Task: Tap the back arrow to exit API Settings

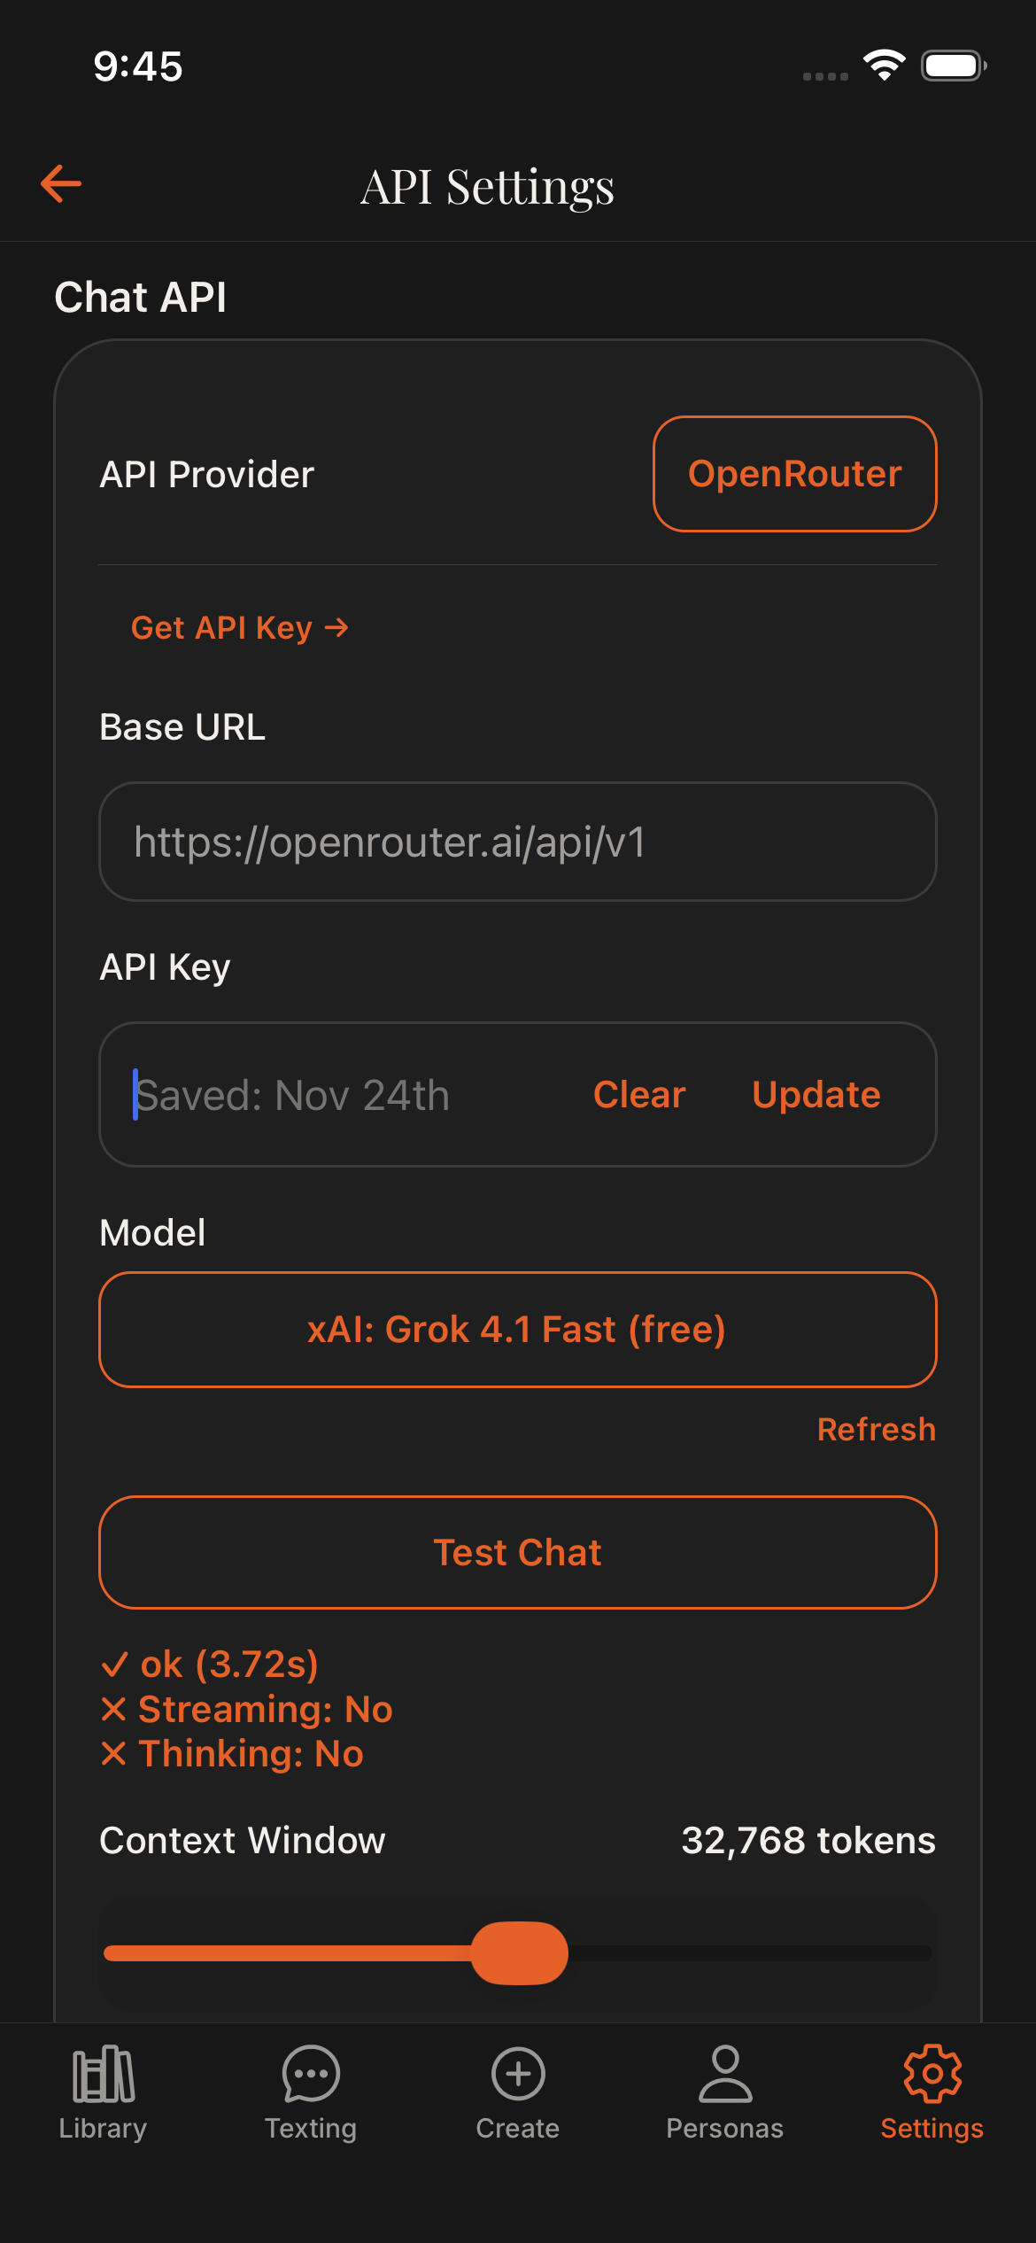Action: click(x=60, y=184)
